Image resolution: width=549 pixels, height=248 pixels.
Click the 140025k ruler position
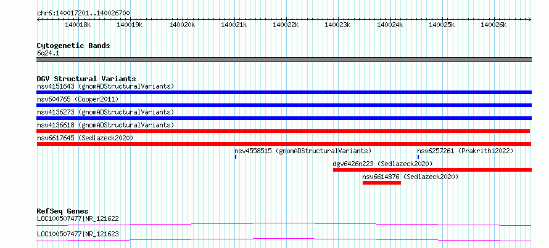(x=442, y=25)
